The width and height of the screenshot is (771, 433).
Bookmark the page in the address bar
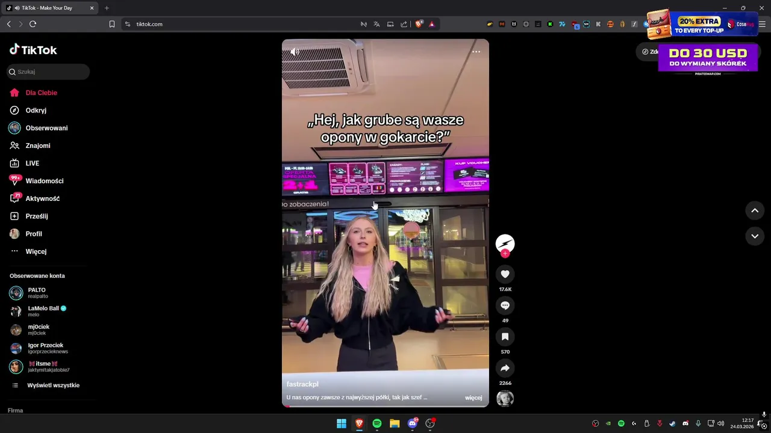click(111, 24)
